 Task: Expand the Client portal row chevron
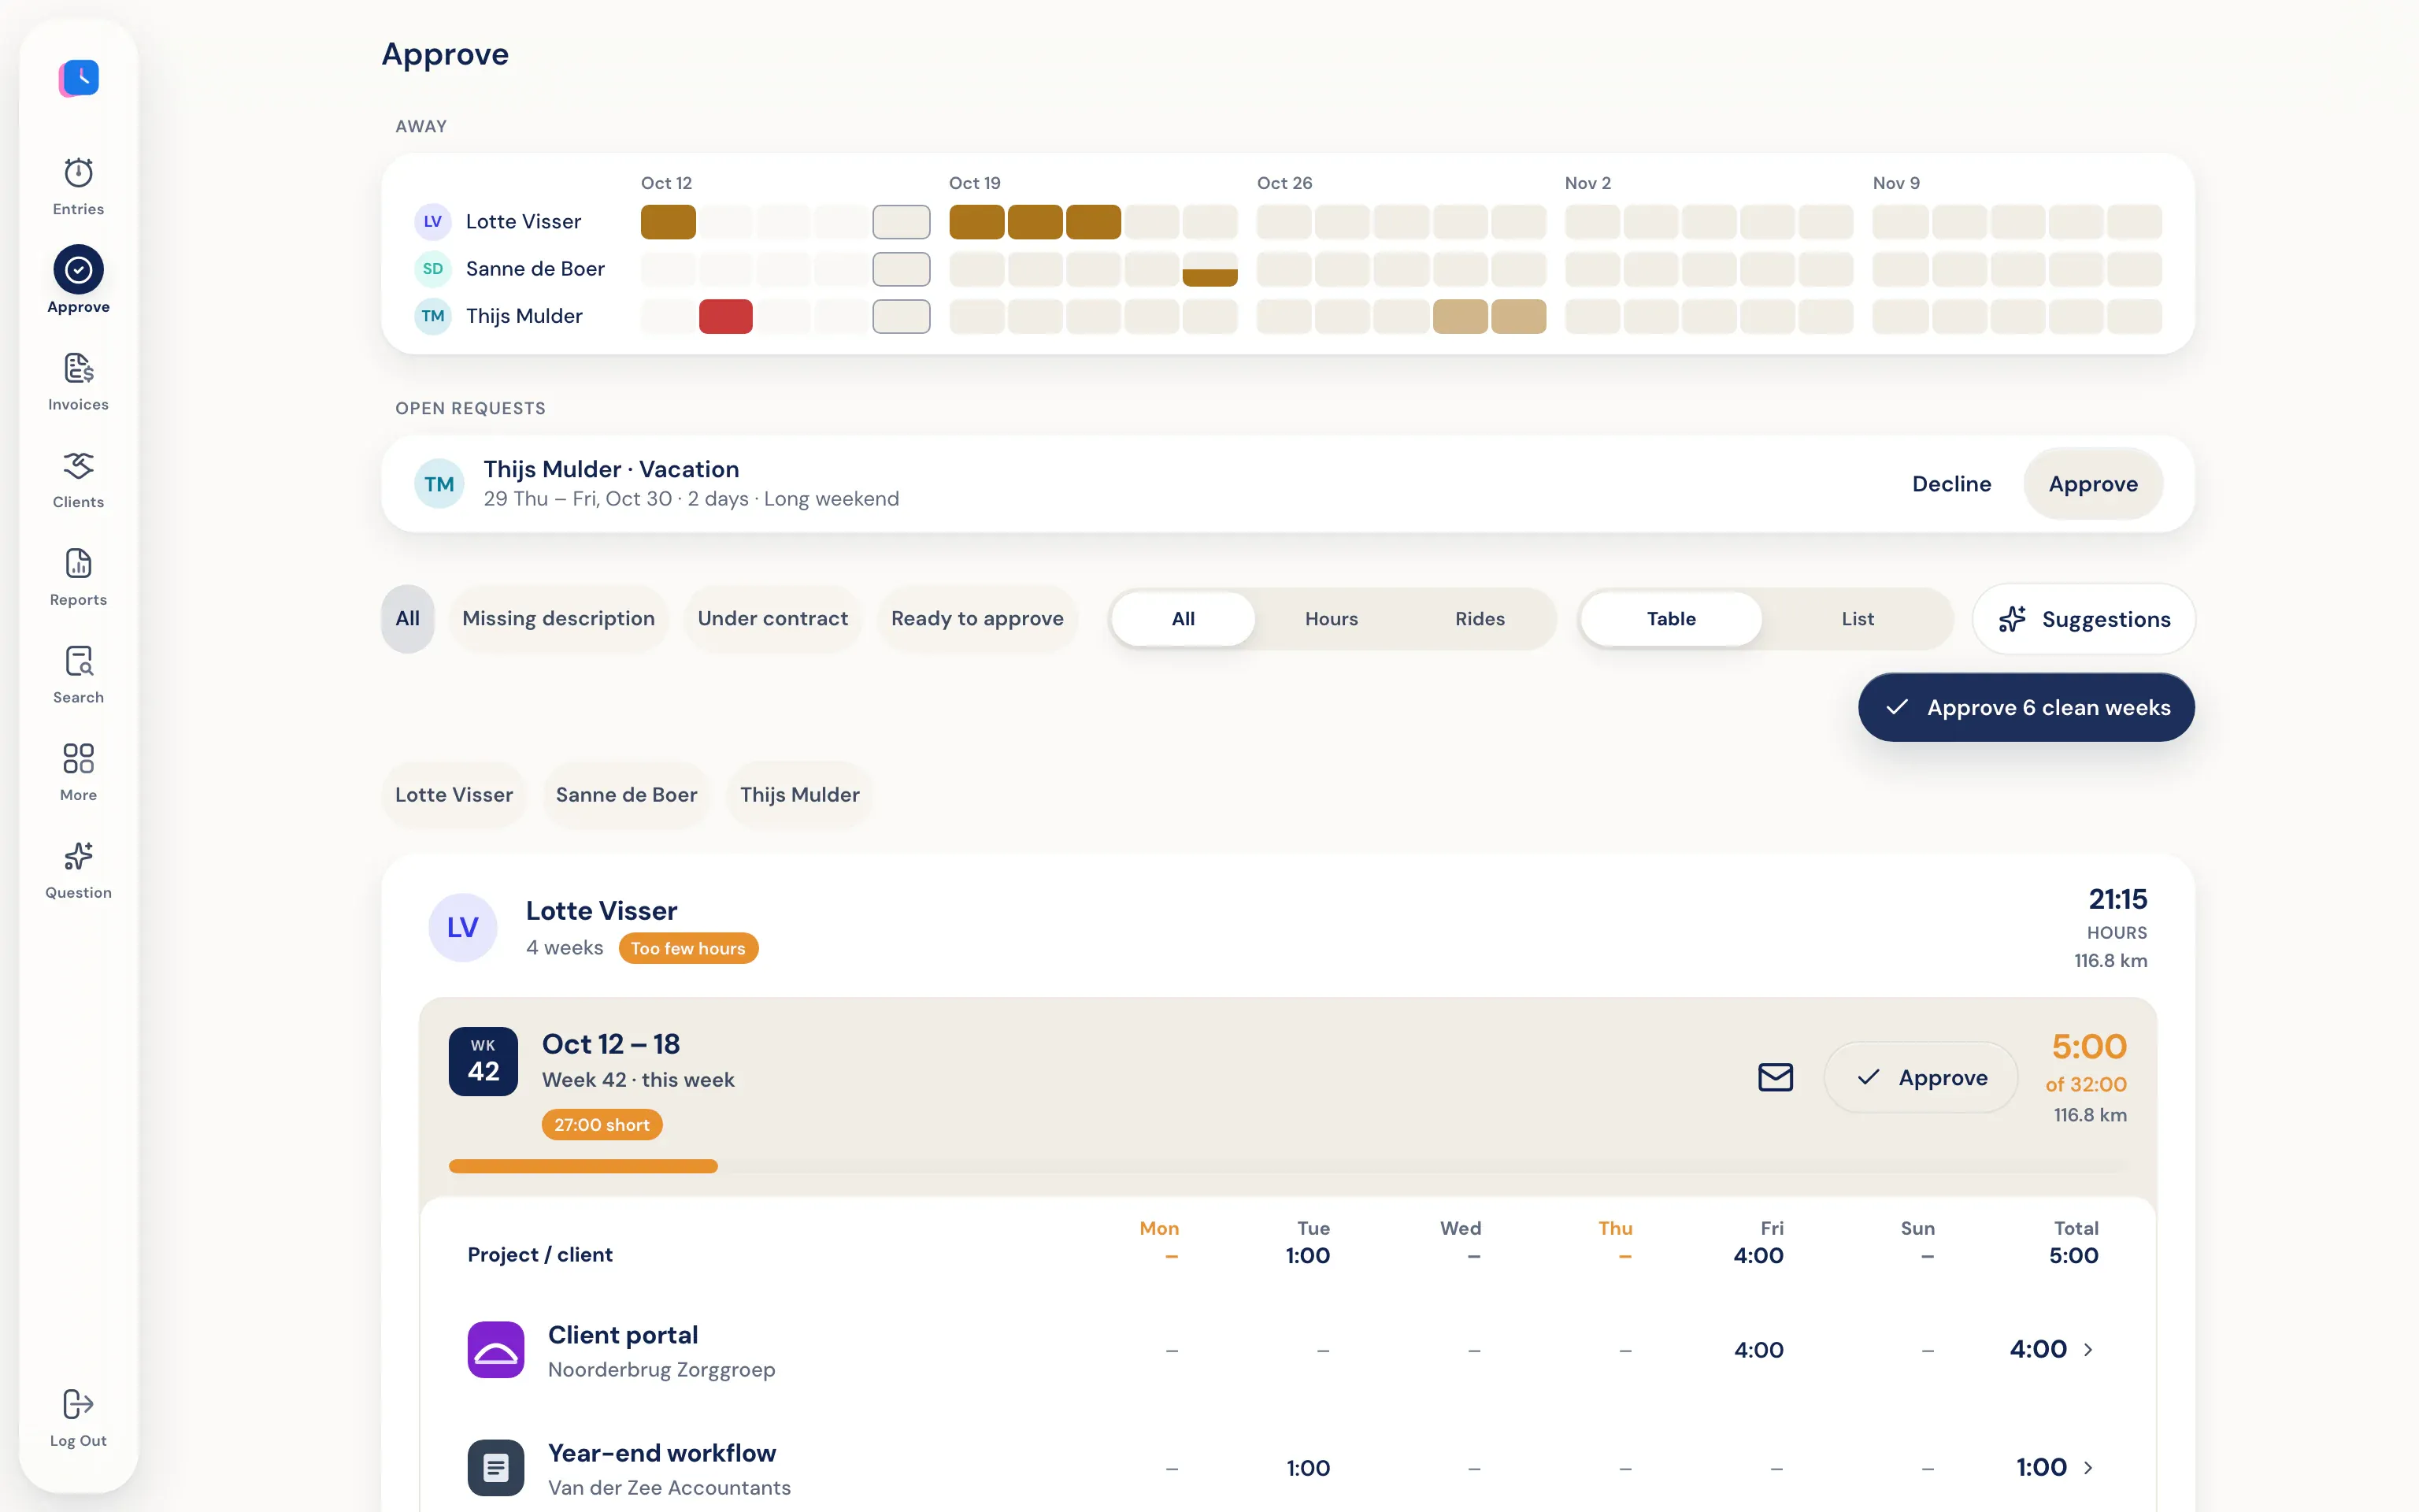[2088, 1350]
